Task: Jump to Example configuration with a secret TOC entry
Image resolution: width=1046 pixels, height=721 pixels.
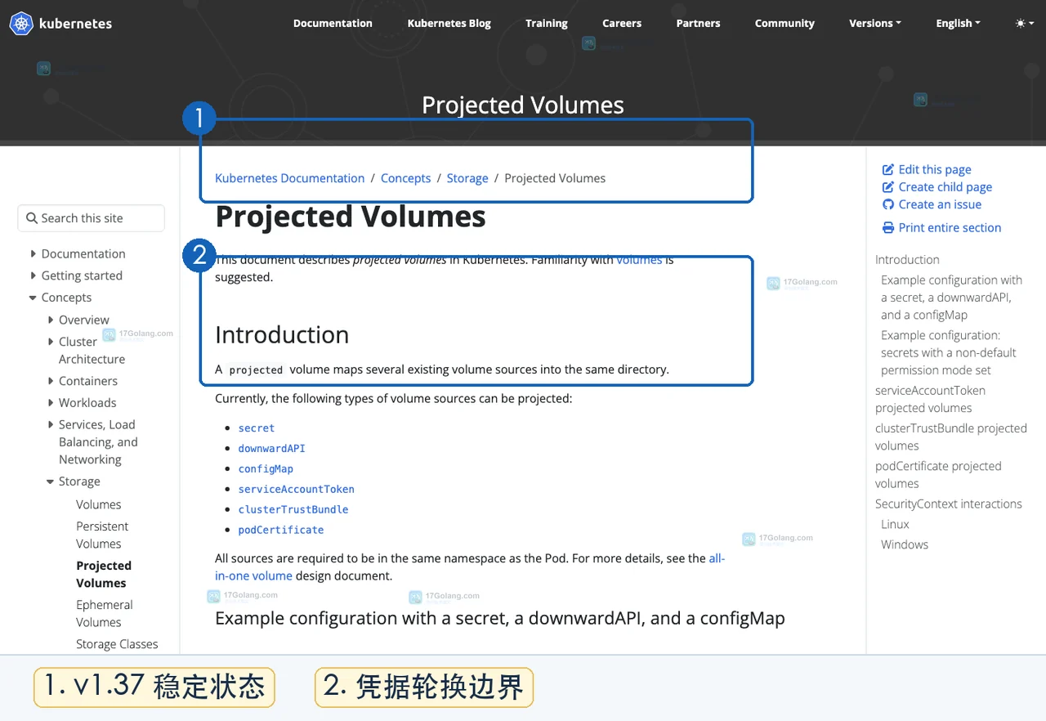Action: point(951,298)
